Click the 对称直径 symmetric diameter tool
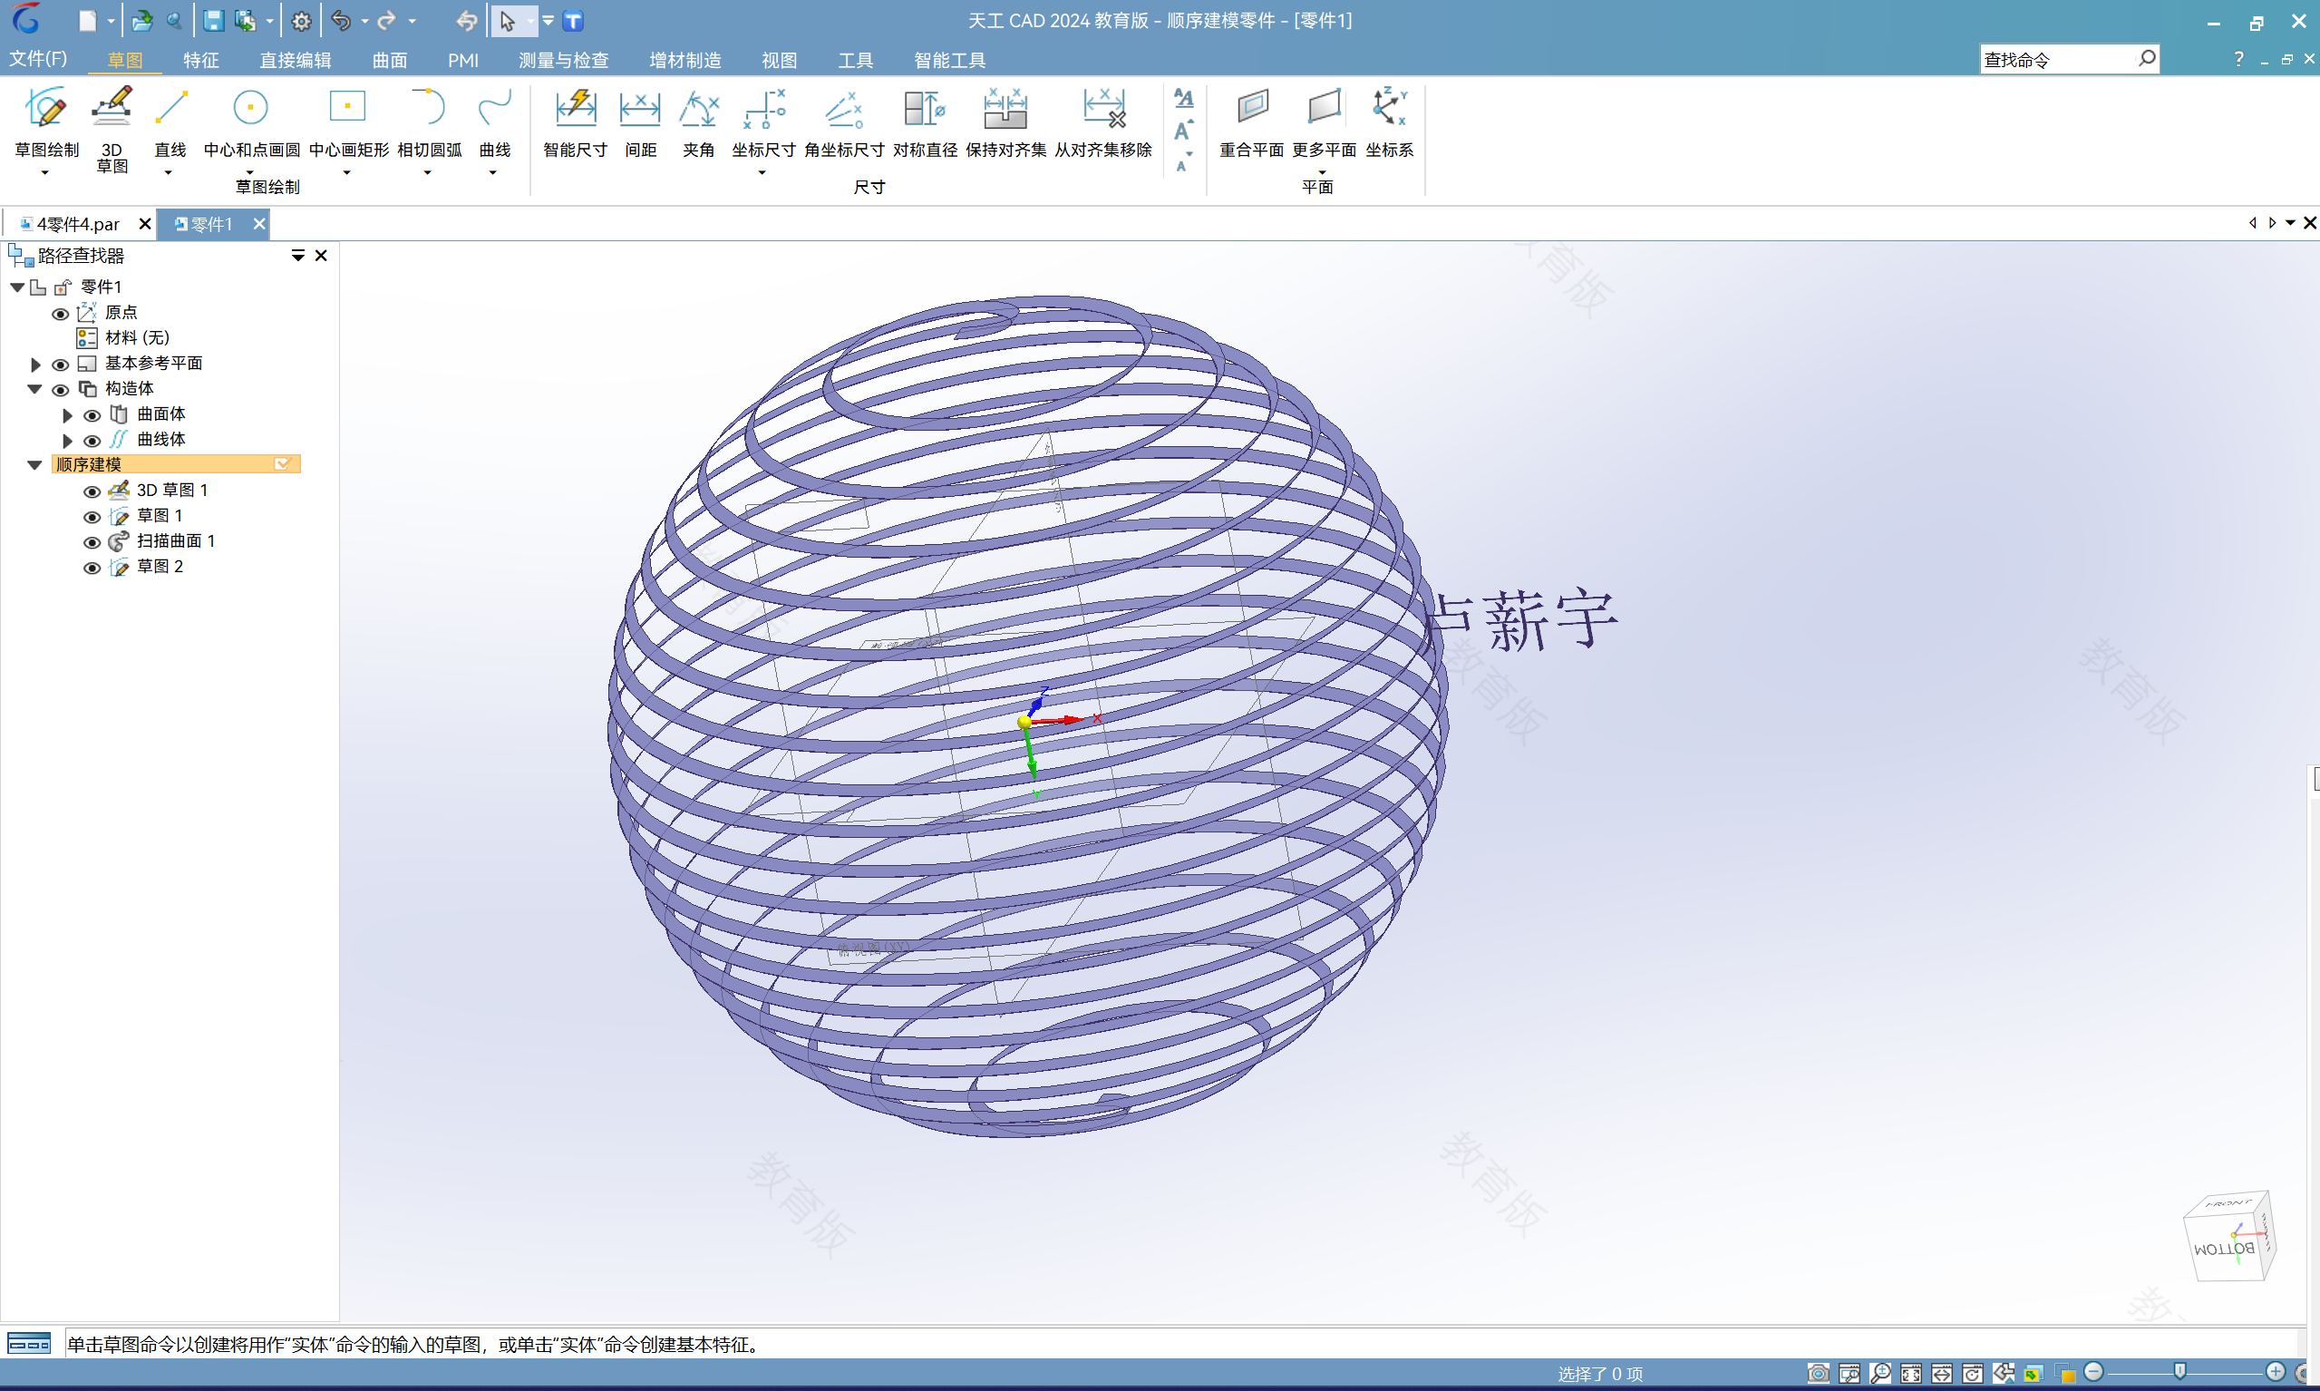Screen dimensions: 2320x1391 tap(925, 122)
